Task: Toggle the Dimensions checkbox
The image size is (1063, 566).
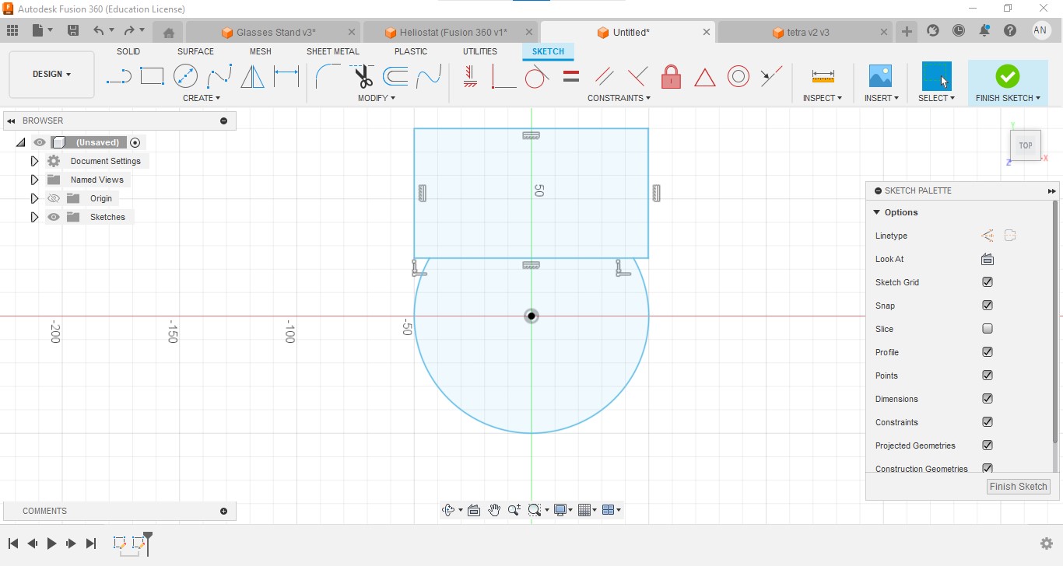Action: [988, 399]
